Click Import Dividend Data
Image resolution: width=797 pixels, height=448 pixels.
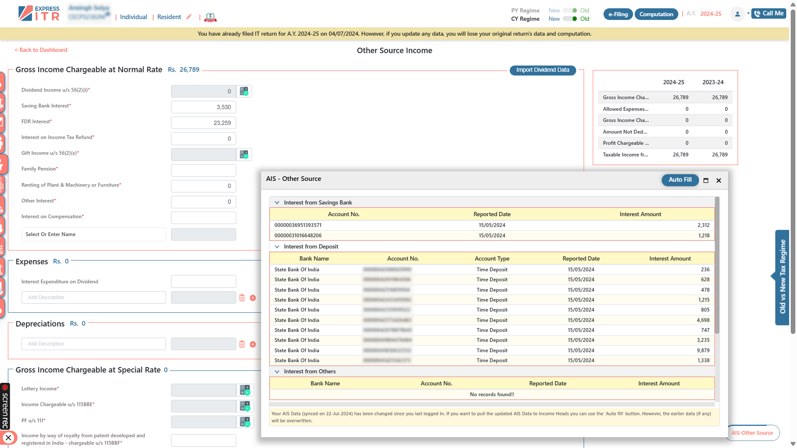543,70
